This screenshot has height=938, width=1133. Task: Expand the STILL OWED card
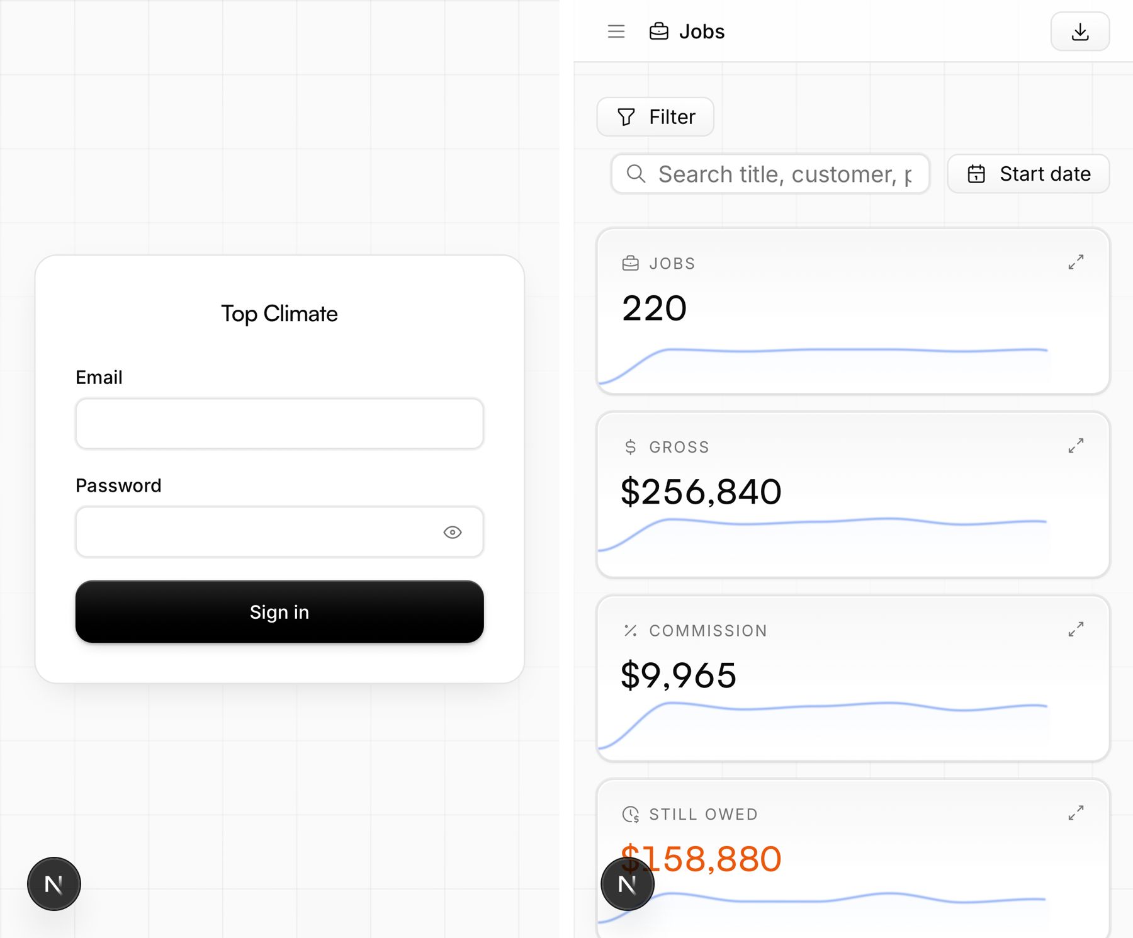coord(1076,813)
